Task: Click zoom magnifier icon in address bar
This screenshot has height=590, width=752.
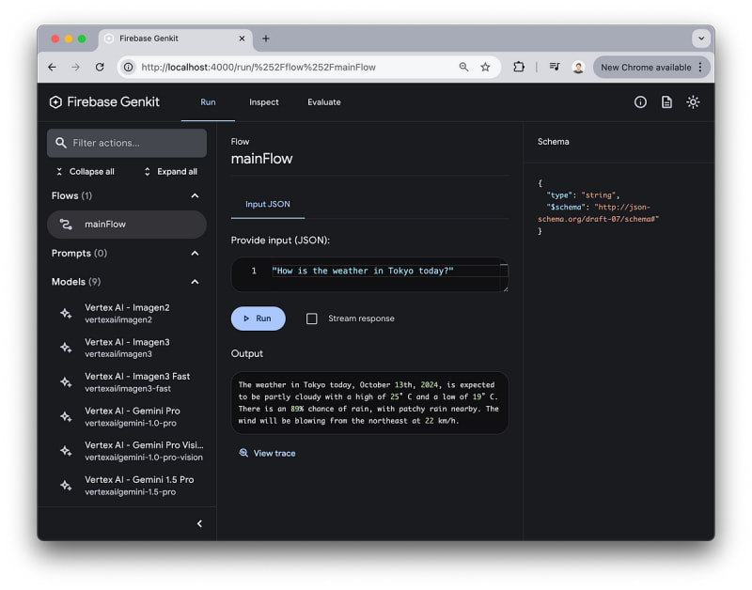Action: click(x=463, y=68)
